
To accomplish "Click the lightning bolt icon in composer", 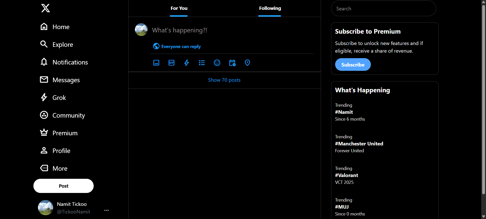I will [x=187, y=63].
